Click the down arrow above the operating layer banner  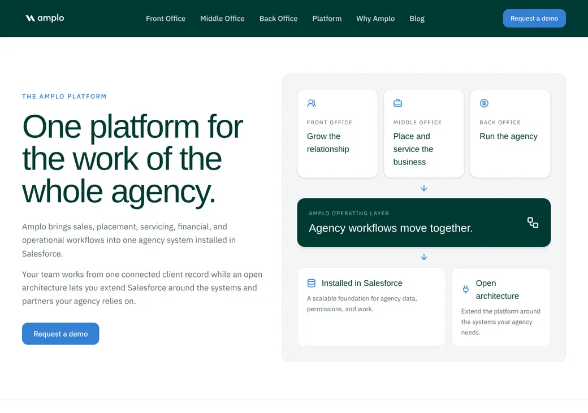(423, 188)
